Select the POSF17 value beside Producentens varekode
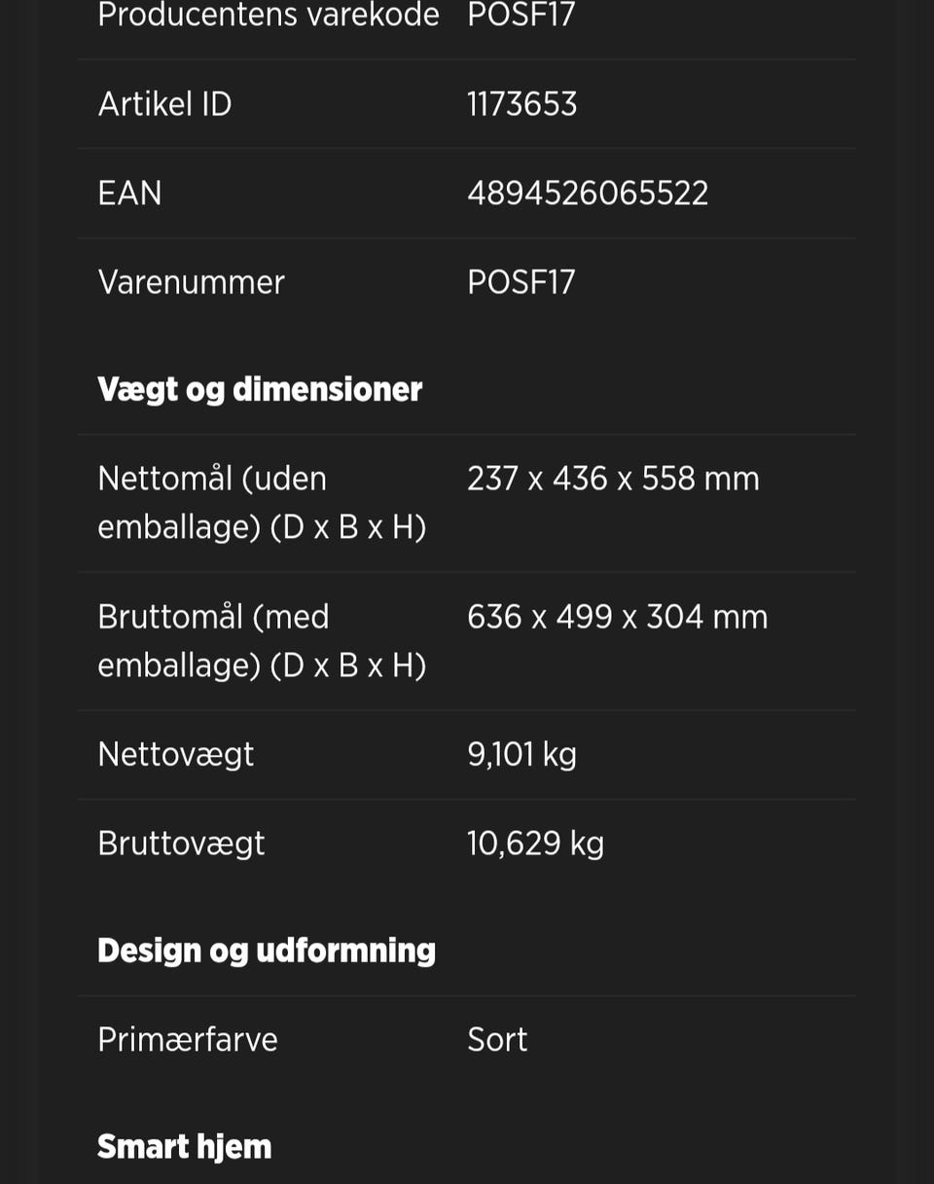This screenshot has height=1184, width=934. coord(521,16)
